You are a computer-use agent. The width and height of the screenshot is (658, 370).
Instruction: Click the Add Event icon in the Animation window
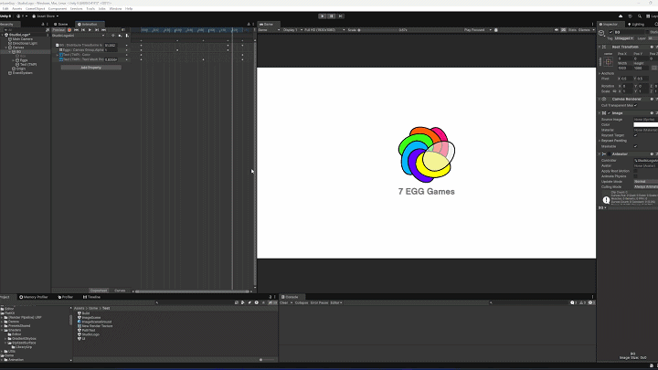click(x=127, y=36)
